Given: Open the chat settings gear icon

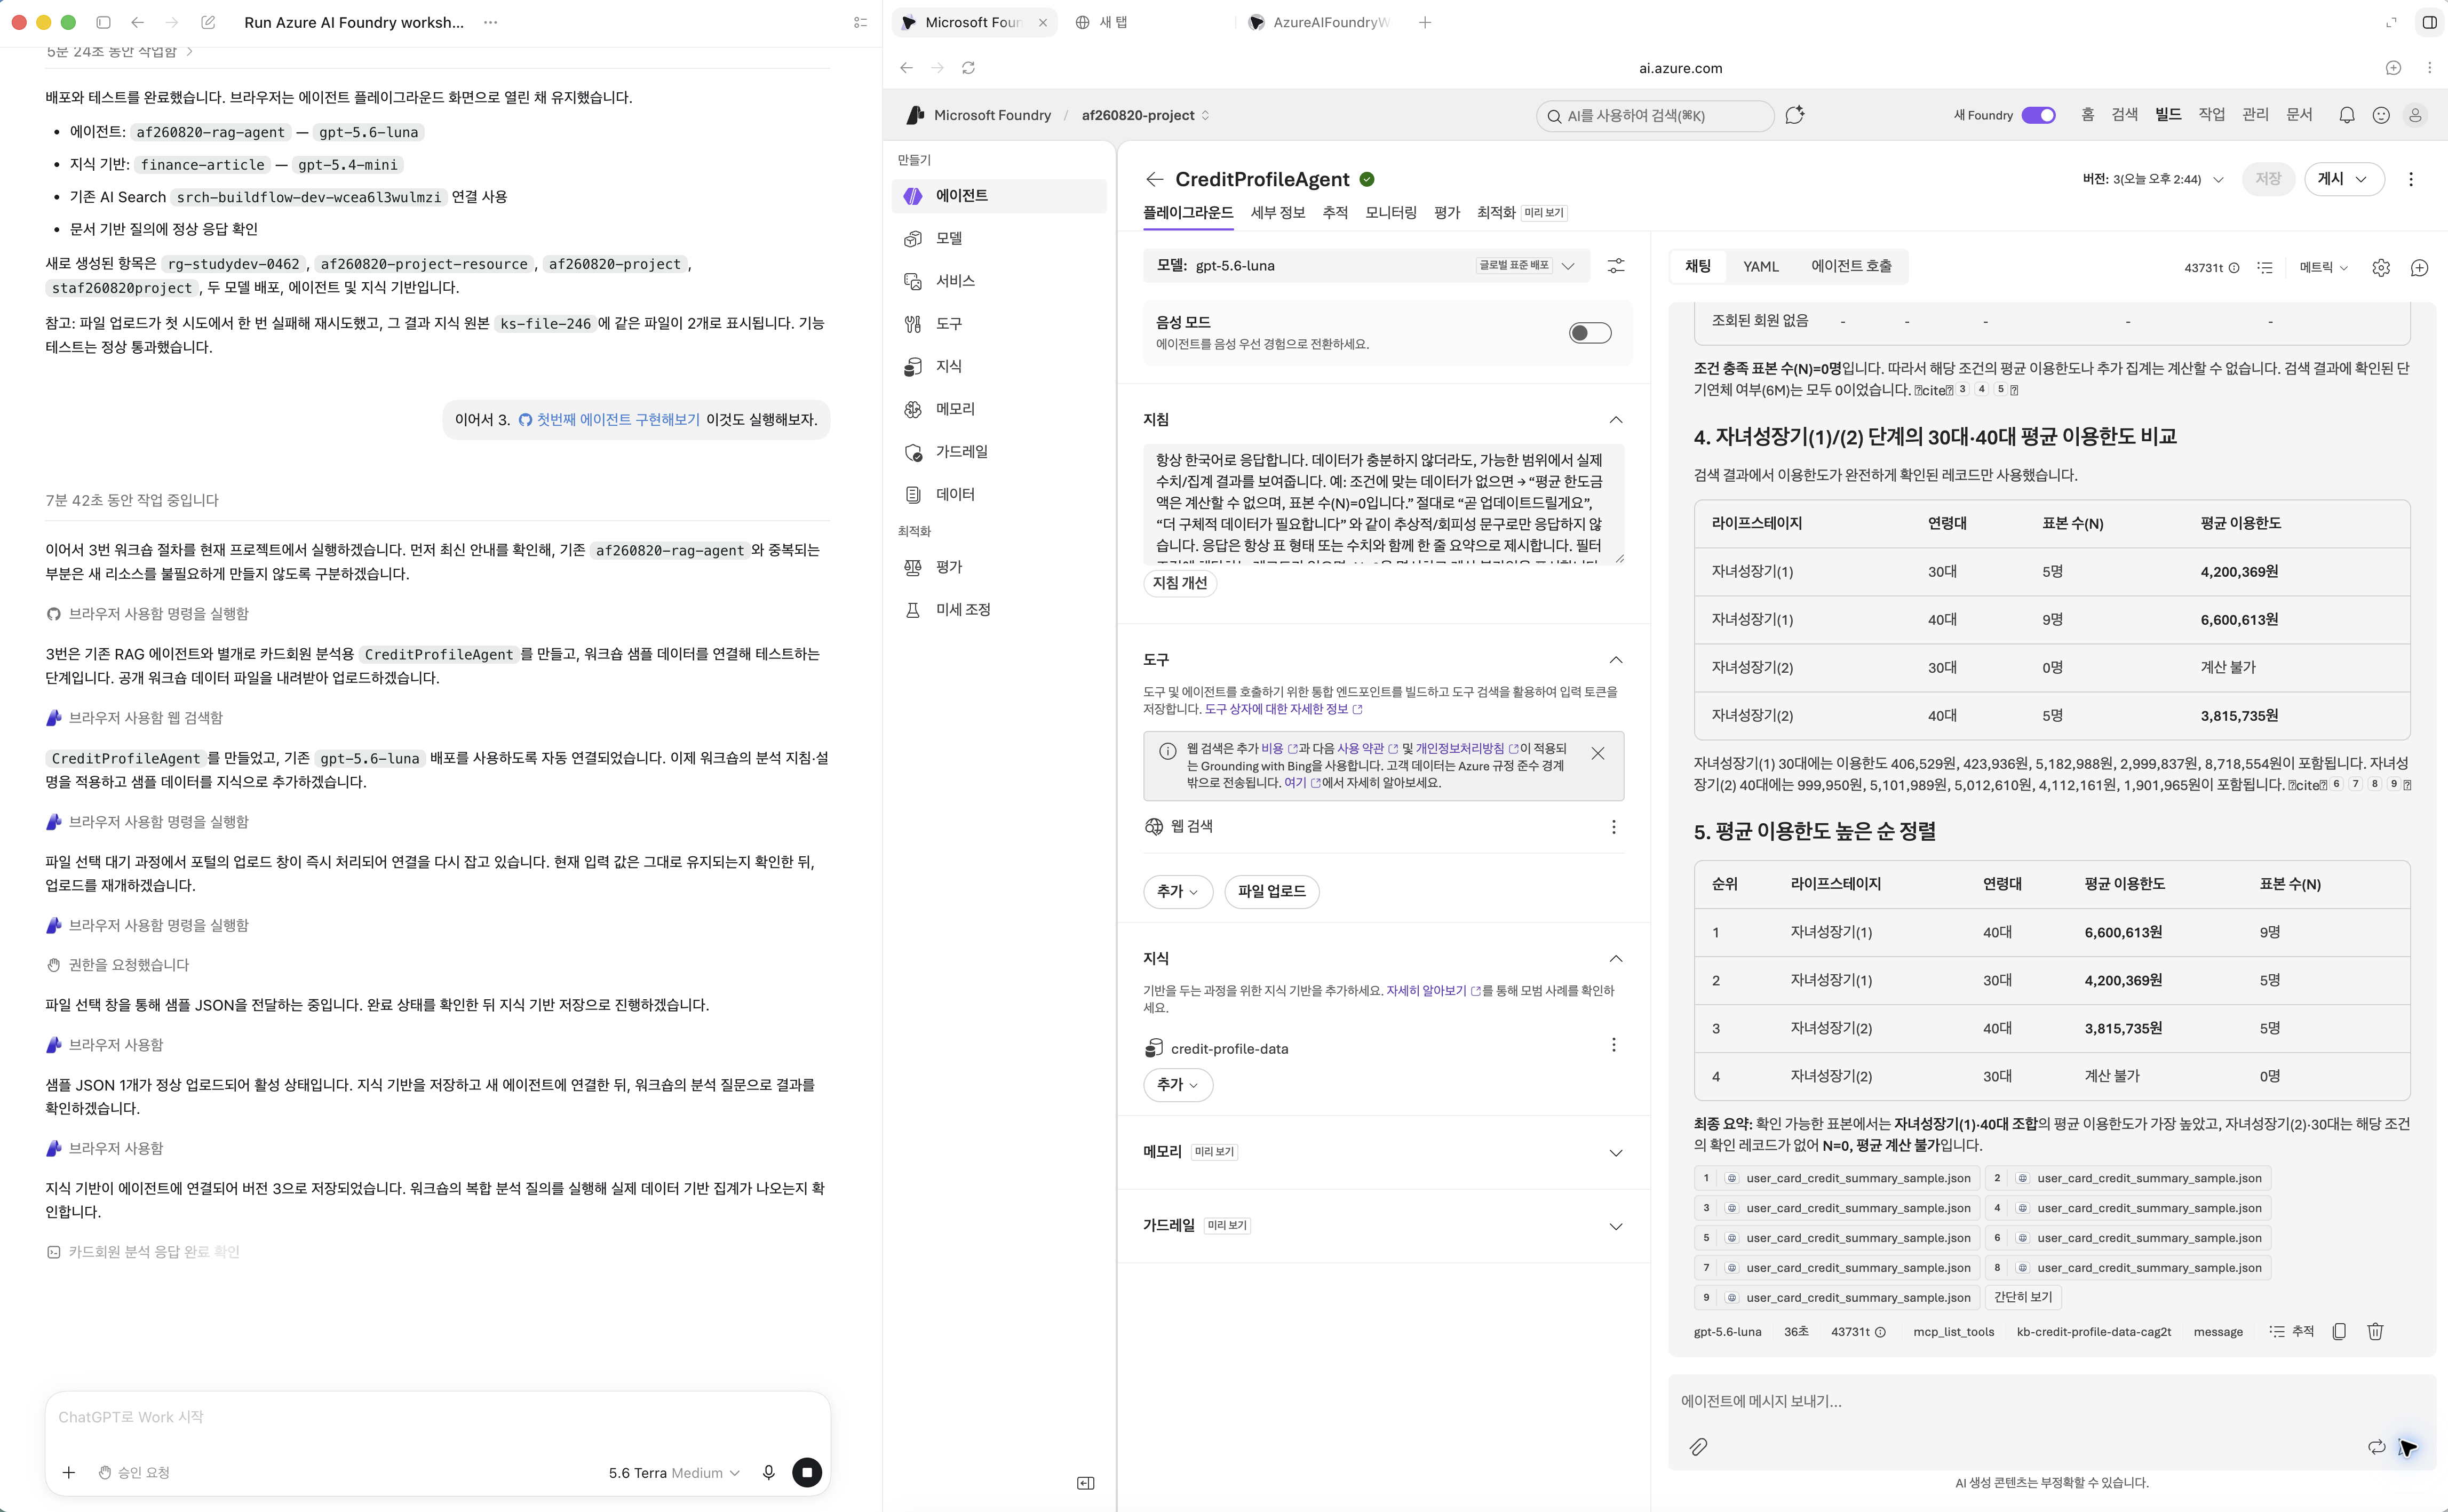Looking at the screenshot, I should click(x=2381, y=268).
